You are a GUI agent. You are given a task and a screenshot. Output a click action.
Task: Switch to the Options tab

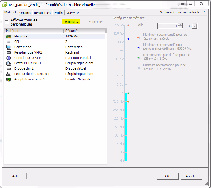[25, 13]
